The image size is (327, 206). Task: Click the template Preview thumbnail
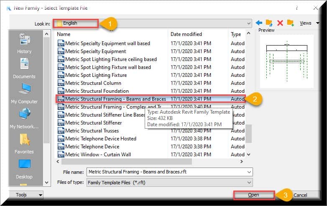tap(287, 61)
